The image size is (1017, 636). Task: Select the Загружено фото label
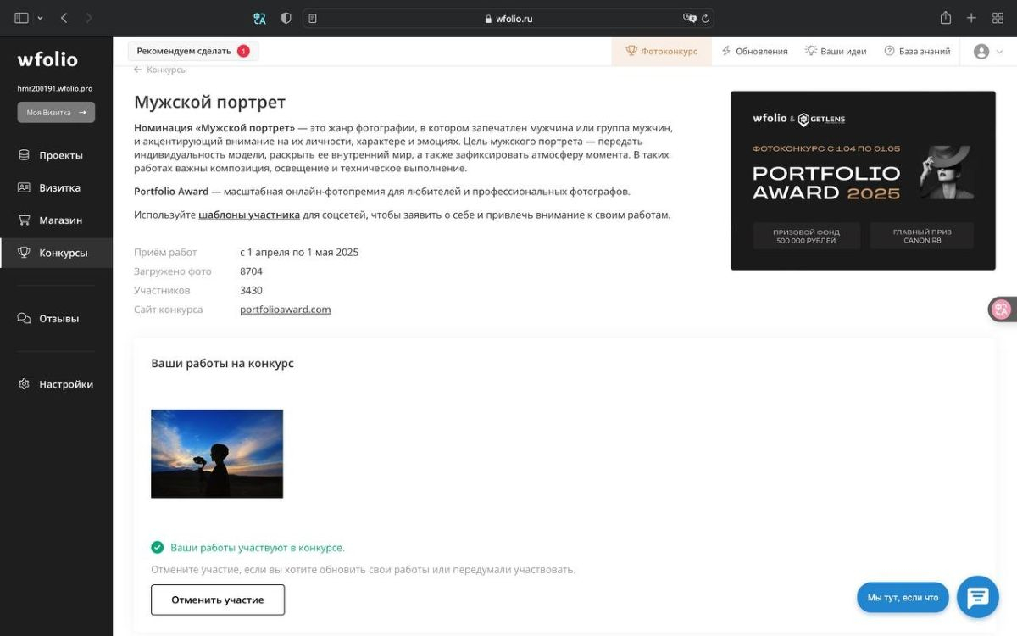tap(173, 271)
